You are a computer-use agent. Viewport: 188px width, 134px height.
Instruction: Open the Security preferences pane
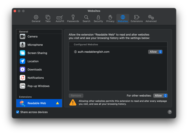(x=98, y=19)
